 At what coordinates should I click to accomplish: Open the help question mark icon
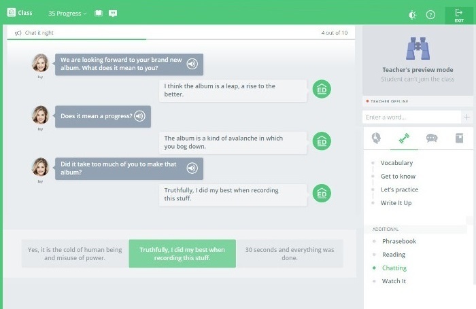430,14
